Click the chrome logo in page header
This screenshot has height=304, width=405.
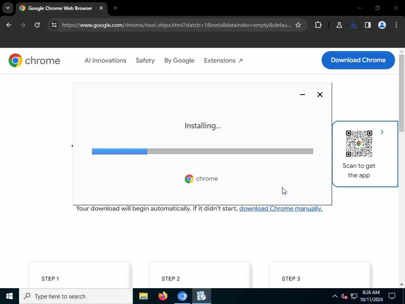click(x=34, y=61)
